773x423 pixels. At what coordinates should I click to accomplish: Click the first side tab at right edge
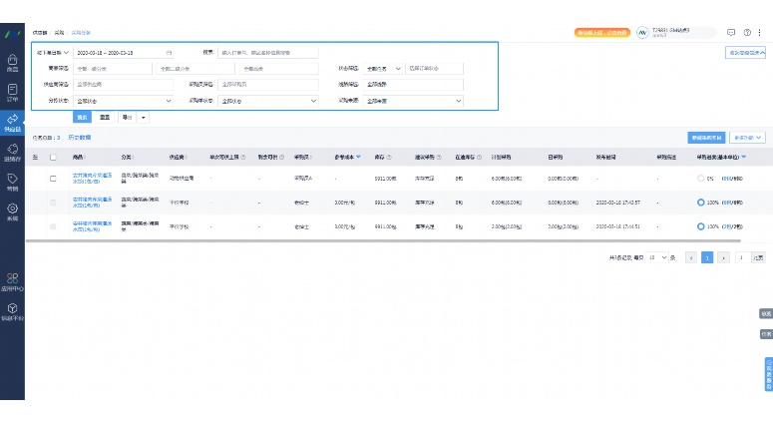pos(766,313)
